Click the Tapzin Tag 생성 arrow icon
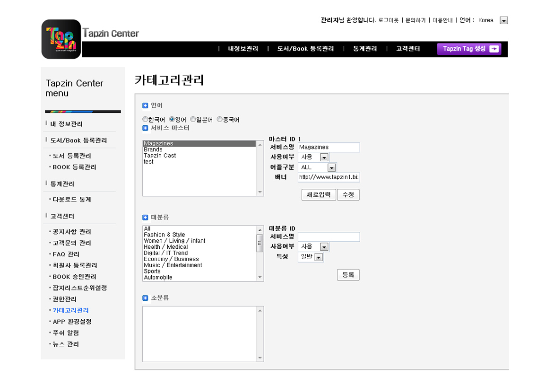554x376 pixels. click(494, 49)
